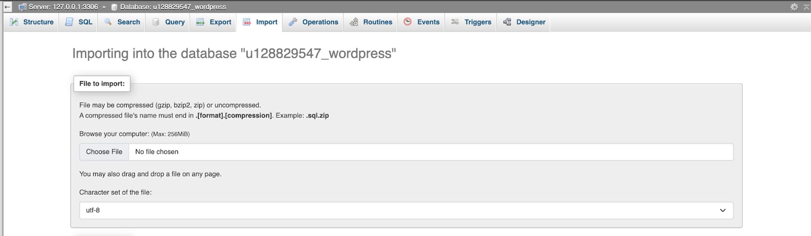Open Server 127.0.0.1:3306 breadcrumb link
The width and height of the screenshot is (811, 236).
pos(63,7)
